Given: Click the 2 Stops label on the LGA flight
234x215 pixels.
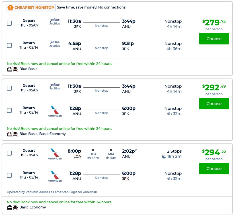Looking at the screenshot, I should [x=174, y=151].
